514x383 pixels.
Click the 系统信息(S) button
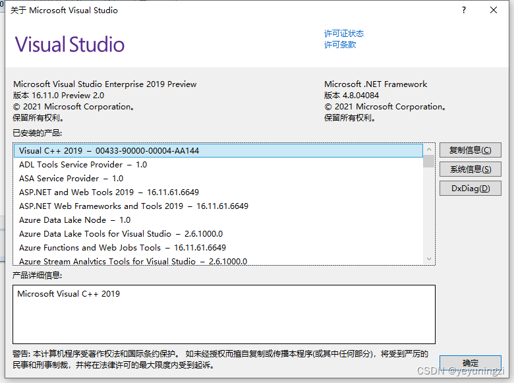point(470,169)
